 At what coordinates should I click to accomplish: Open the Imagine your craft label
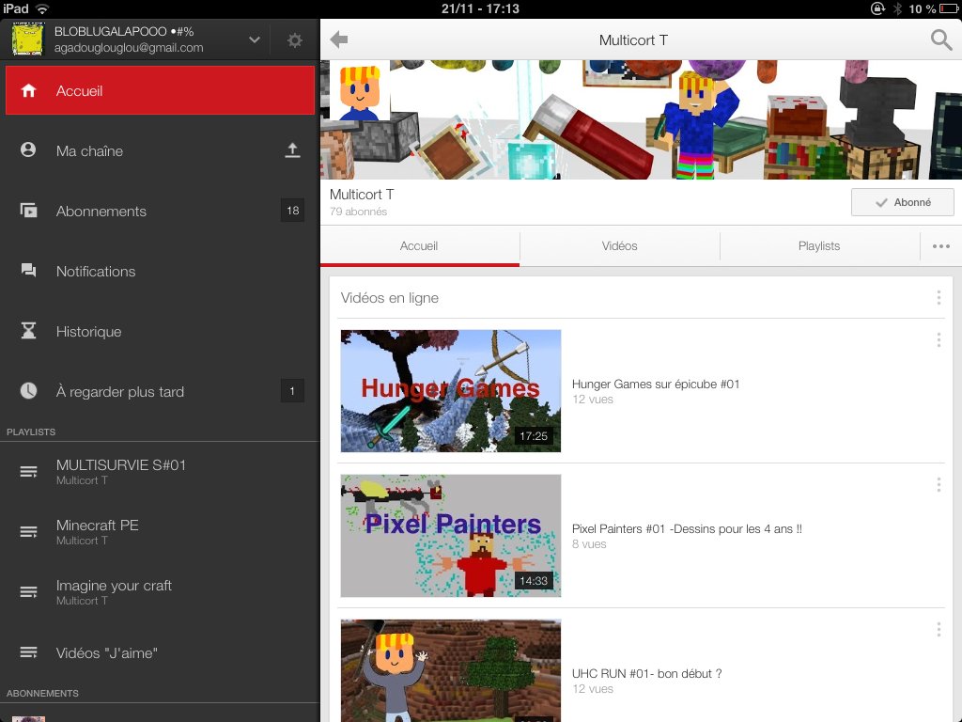[x=114, y=586]
